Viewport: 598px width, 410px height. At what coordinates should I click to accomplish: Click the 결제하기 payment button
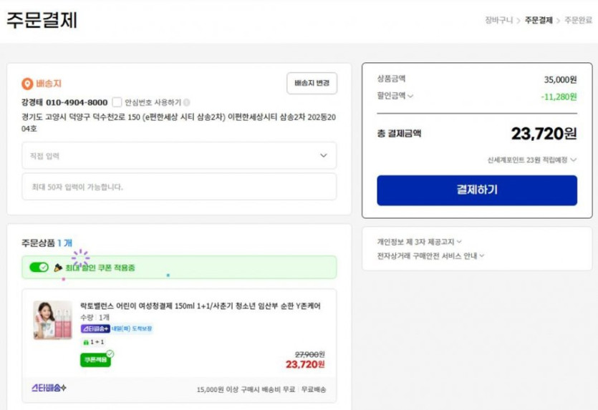click(477, 190)
